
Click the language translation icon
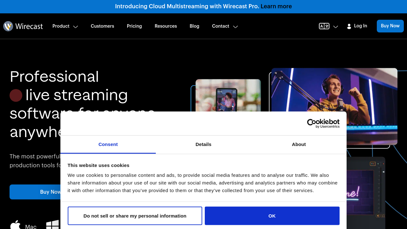pos(324,26)
